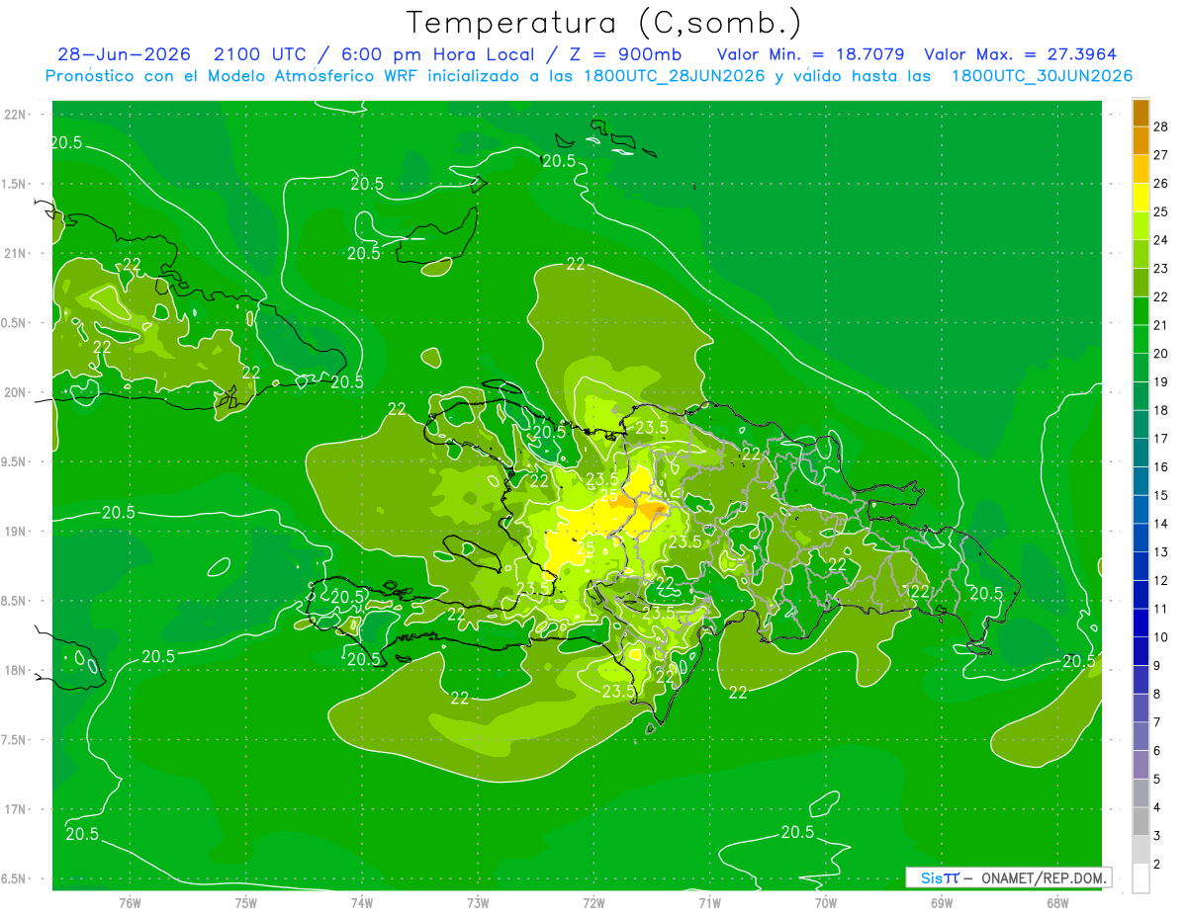
Task: Select the "Z = 900mb" pressure level text
Action: (622, 54)
